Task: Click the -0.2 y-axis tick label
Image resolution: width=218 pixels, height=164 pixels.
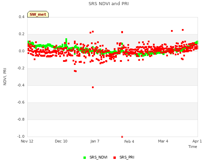Action: click(21, 68)
